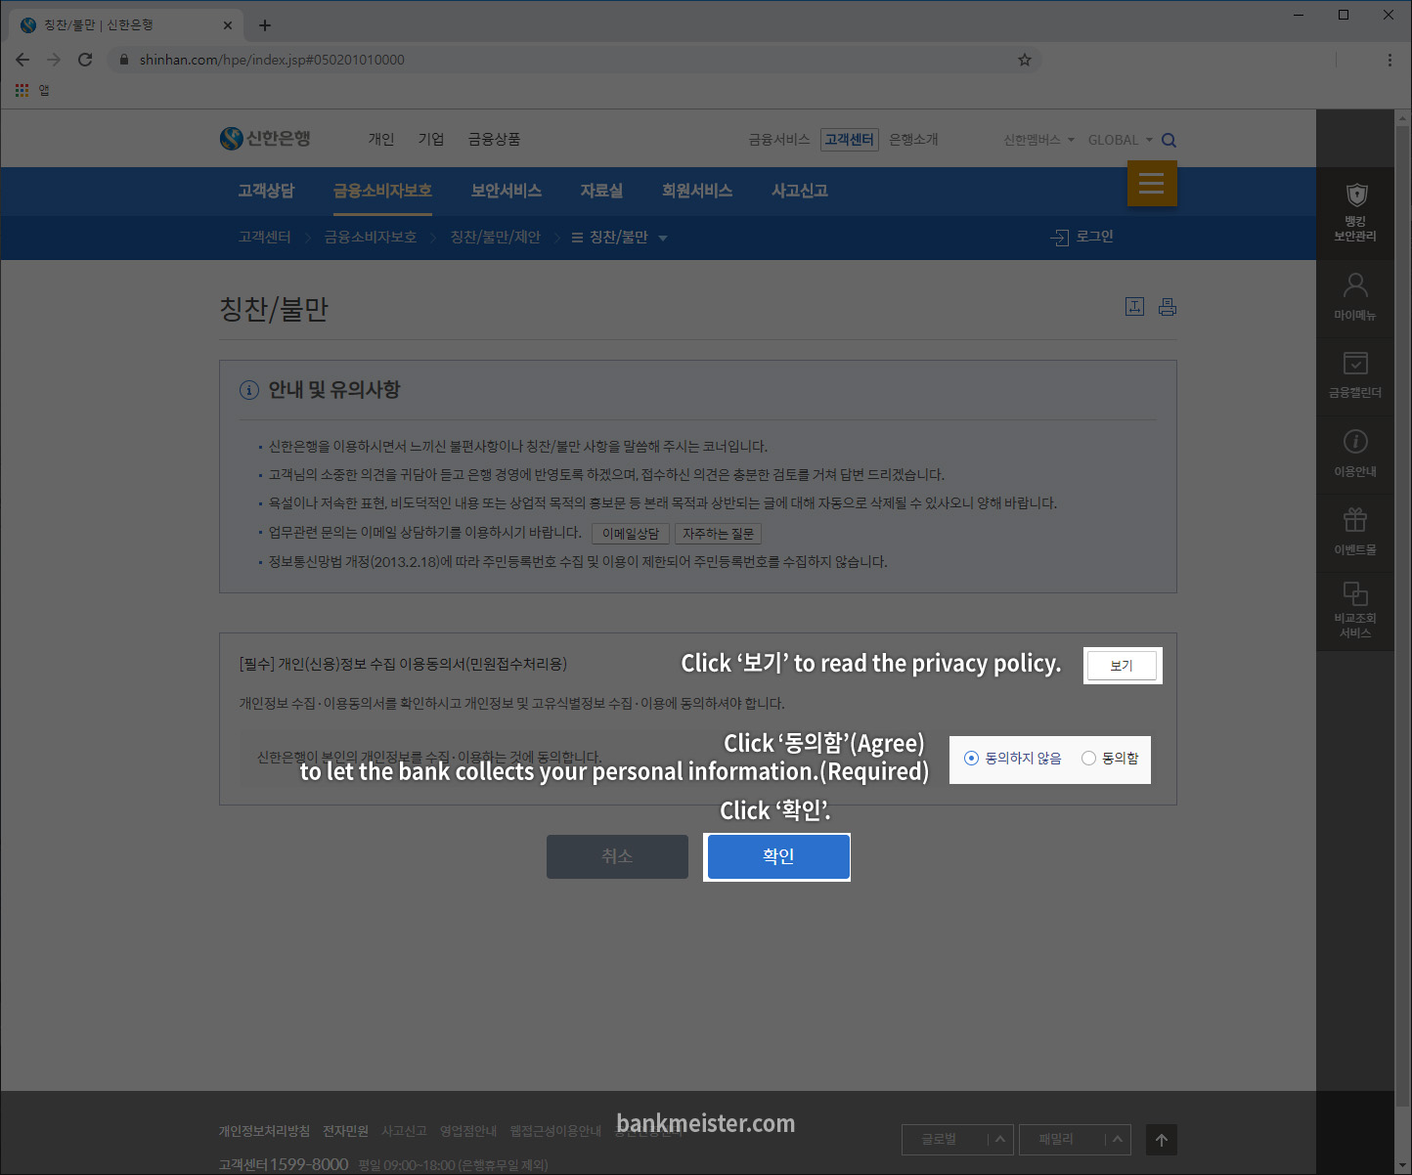Image resolution: width=1412 pixels, height=1175 pixels.
Task: Expand the 신한멤버스 dropdown
Action: tap(1038, 140)
